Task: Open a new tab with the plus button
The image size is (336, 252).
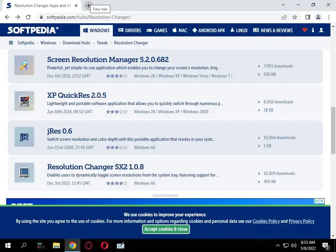Action: pos(88,6)
